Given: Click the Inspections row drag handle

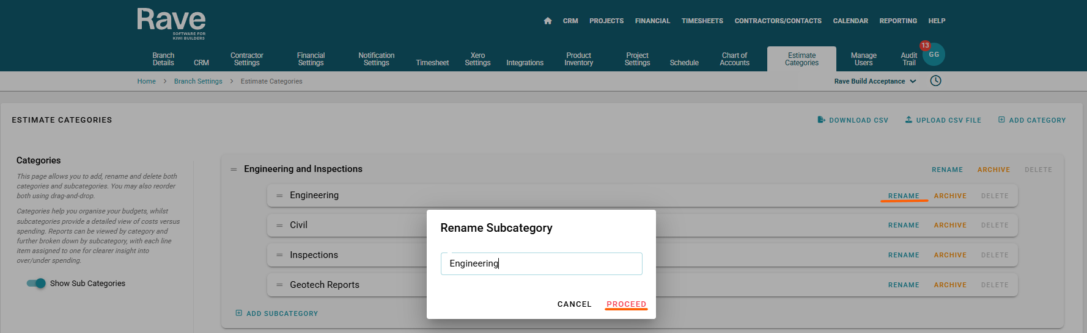Looking at the screenshot, I should [279, 255].
